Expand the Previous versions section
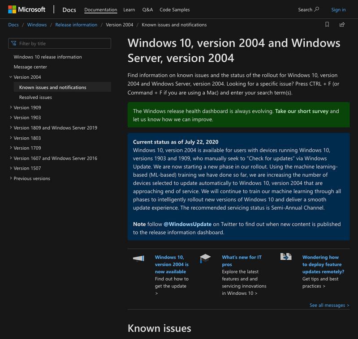The width and height of the screenshot is (358, 339). (10, 178)
